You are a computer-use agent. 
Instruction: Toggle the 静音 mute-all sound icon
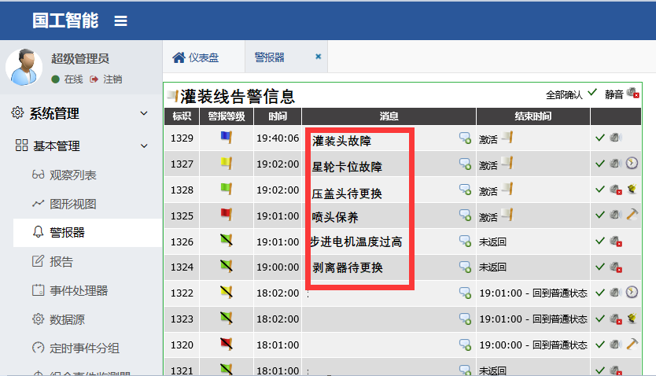point(632,94)
